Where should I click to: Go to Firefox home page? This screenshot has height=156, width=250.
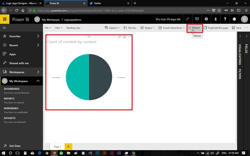tap(23, 10)
